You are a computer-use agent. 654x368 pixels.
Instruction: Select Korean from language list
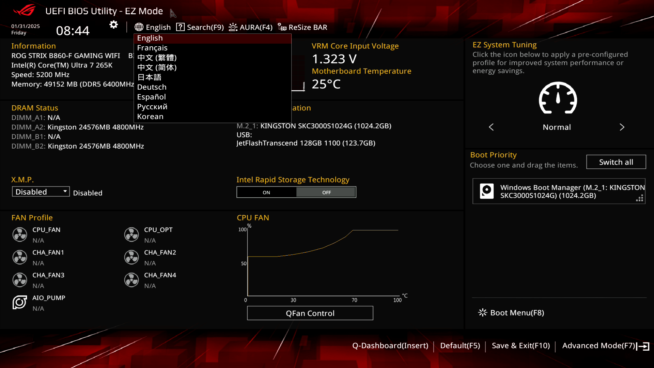click(x=150, y=117)
